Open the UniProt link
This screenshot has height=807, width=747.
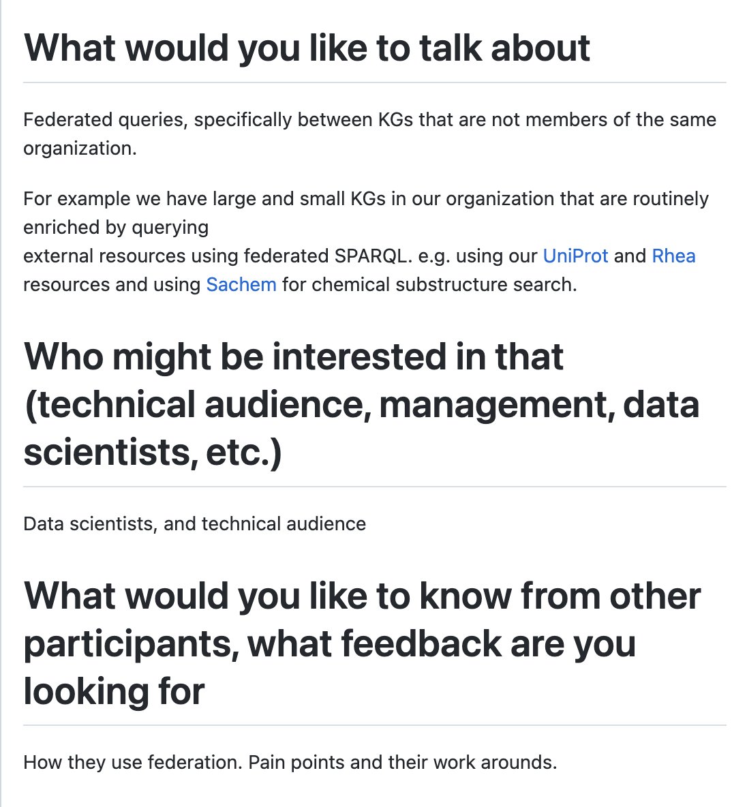tap(575, 256)
